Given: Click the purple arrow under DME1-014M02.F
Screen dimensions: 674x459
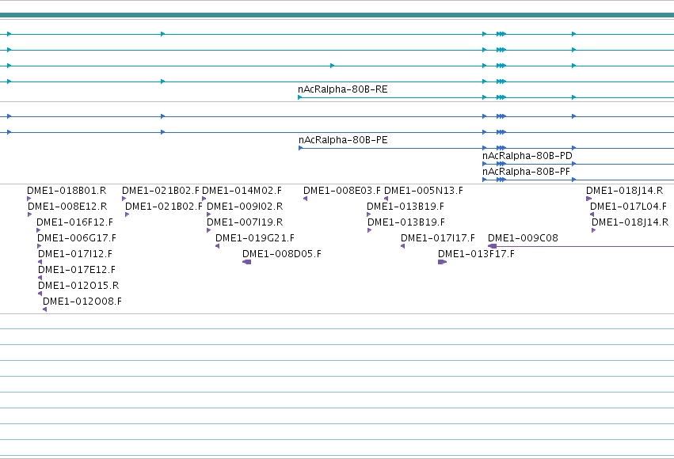Looking at the screenshot, I should 204,199.
